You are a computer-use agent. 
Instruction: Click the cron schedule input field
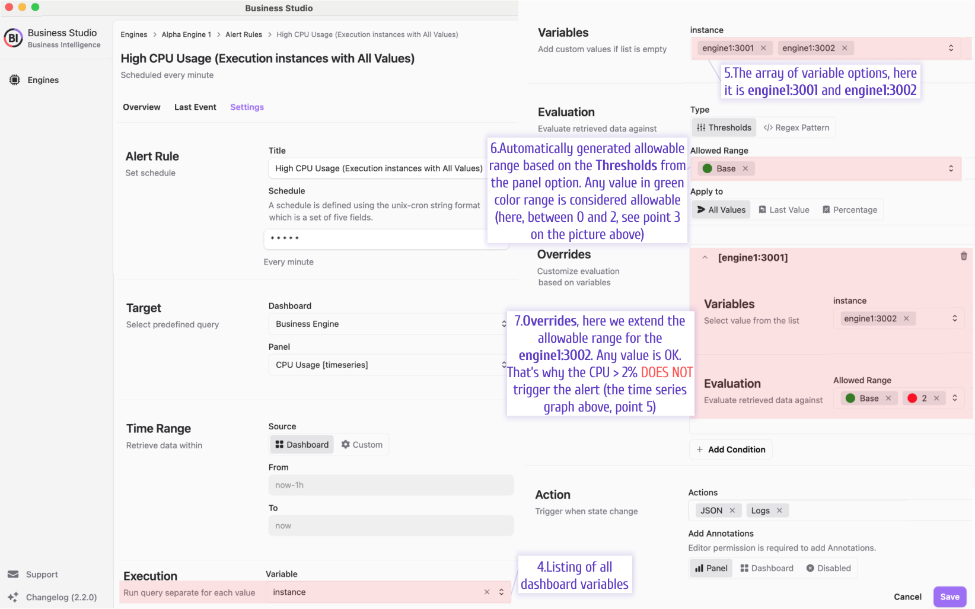[x=385, y=238]
